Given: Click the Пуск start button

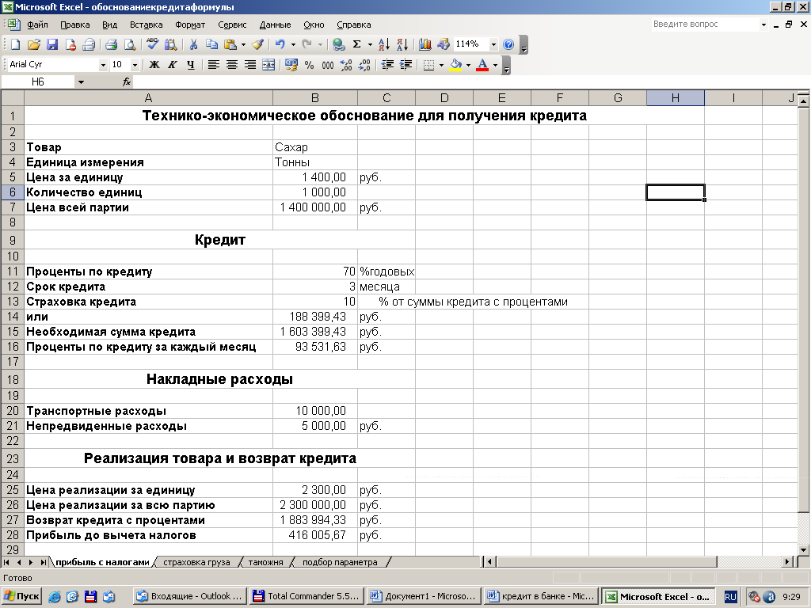Looking at the screenshot, I should click(x=21, y=596).
